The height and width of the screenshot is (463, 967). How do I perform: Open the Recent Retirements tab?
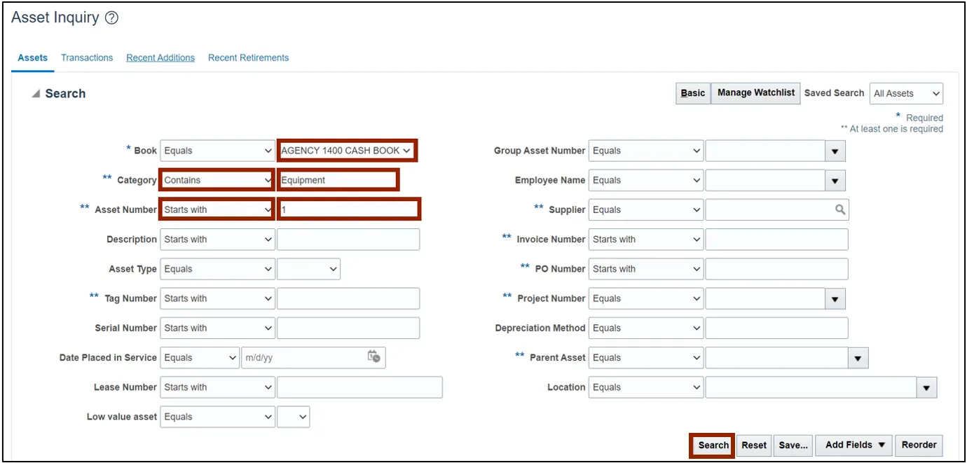(248, 58)
